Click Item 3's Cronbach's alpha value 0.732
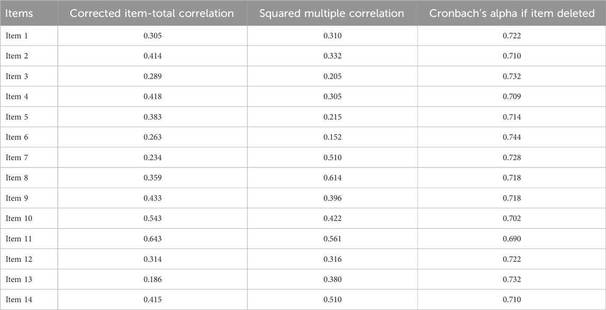The image size is (606, 310). (x=512, y=77)
